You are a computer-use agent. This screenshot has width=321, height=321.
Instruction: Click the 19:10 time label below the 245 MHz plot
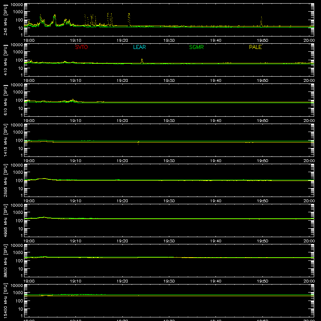click(x=75, y=41)
